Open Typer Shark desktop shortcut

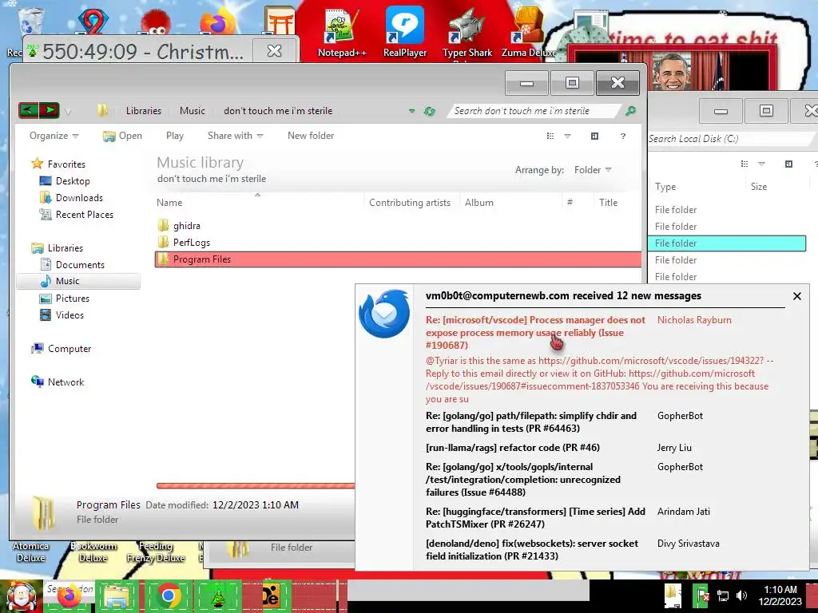[x=467, y=31]
